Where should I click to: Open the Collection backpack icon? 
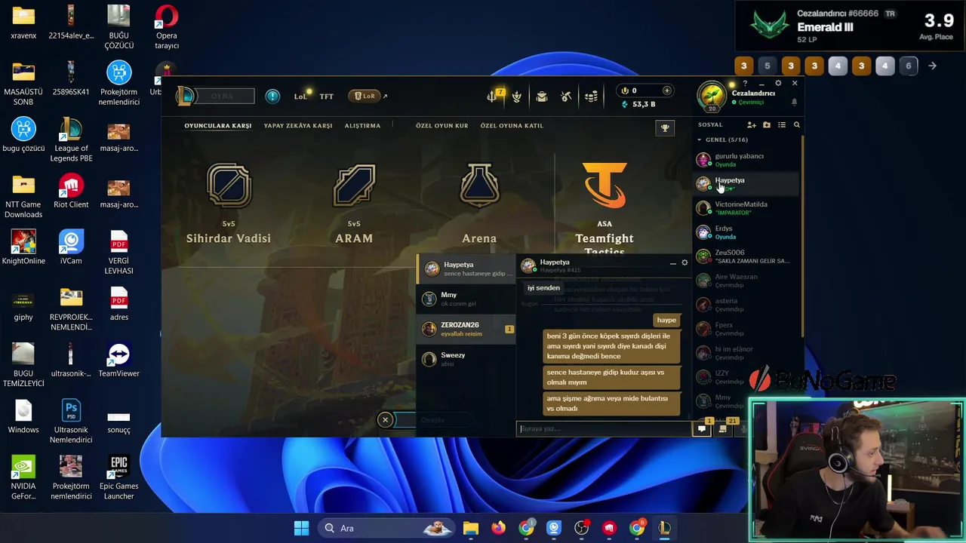point(542,97)
